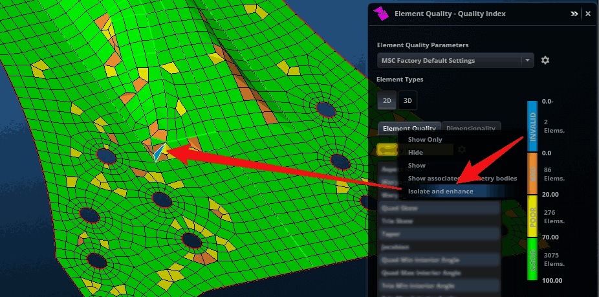The image size is (599, 297).
Task: Click the dropdown arrow of quality parameters
Action: pos(528,61)
